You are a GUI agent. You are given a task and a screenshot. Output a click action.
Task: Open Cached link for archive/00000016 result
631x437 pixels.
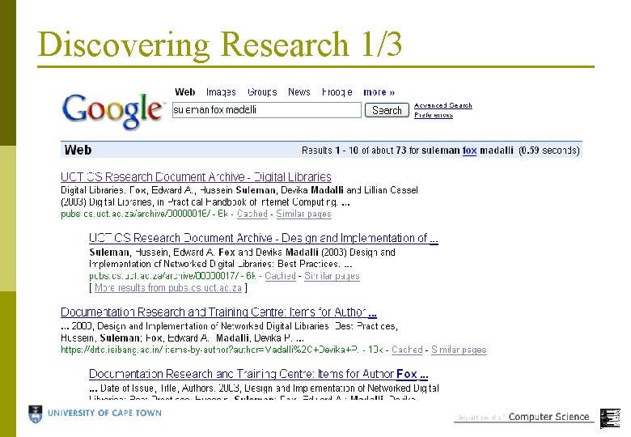[252, 214]
